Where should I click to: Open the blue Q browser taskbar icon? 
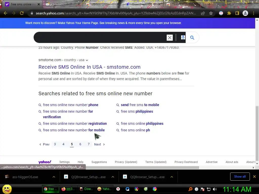pyautogui.click(x=127, y=189)
